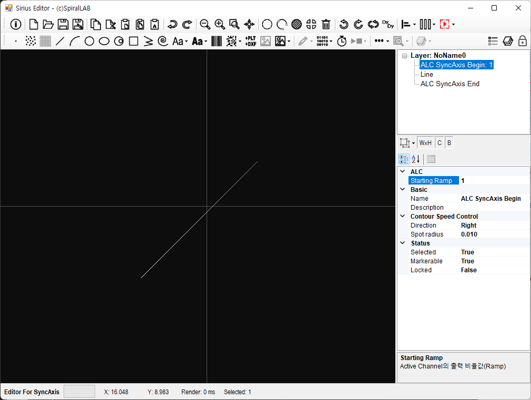
Task: Click the Save As icon
Action: click(78, 24)
